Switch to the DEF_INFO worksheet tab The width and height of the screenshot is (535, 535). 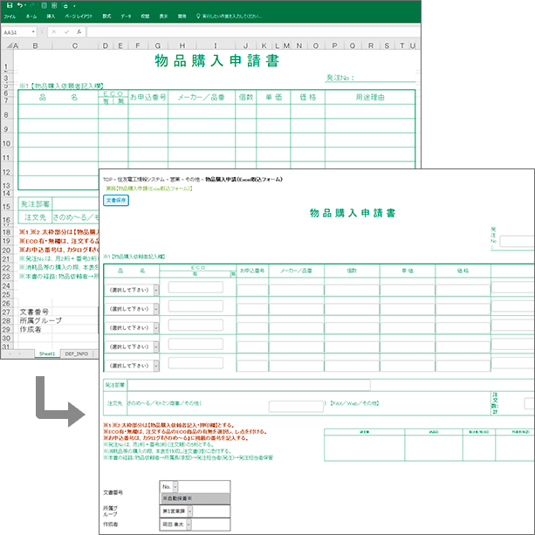point(77,353)
